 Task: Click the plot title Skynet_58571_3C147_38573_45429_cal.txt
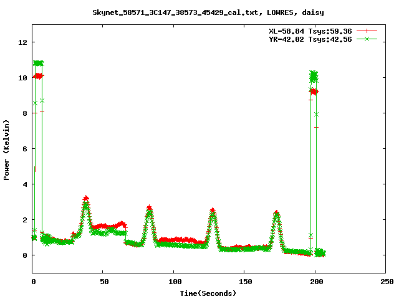point(177,12)
